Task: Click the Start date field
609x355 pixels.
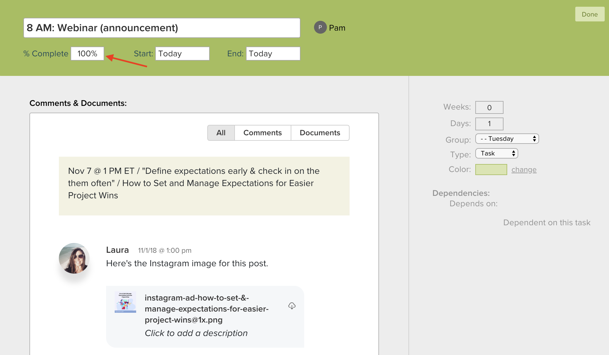Action: [182, 53]
